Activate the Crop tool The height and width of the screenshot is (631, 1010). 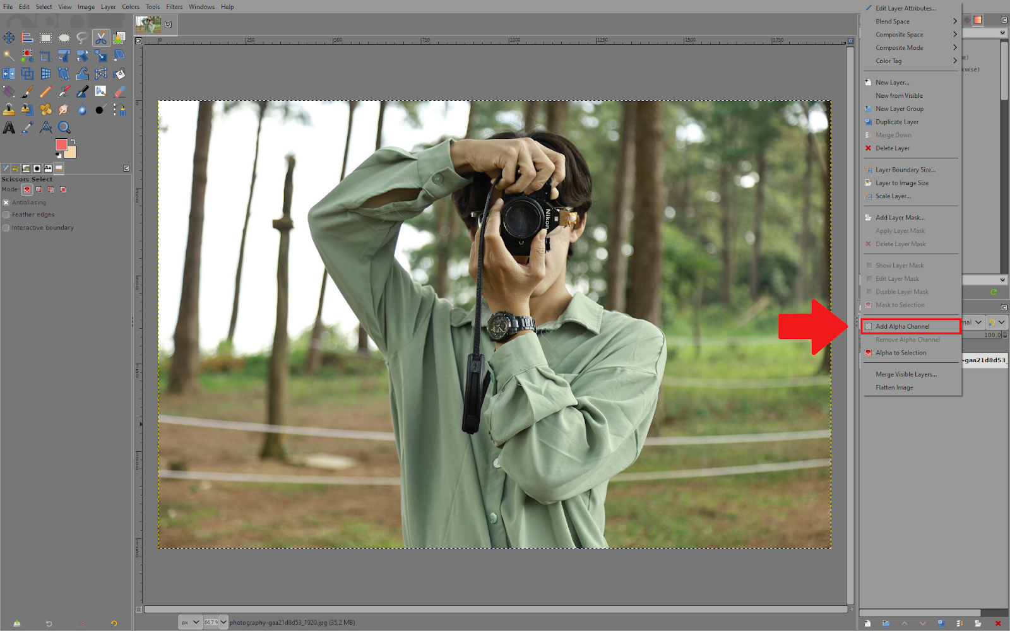pyautogui.click(x=45, y=55)
